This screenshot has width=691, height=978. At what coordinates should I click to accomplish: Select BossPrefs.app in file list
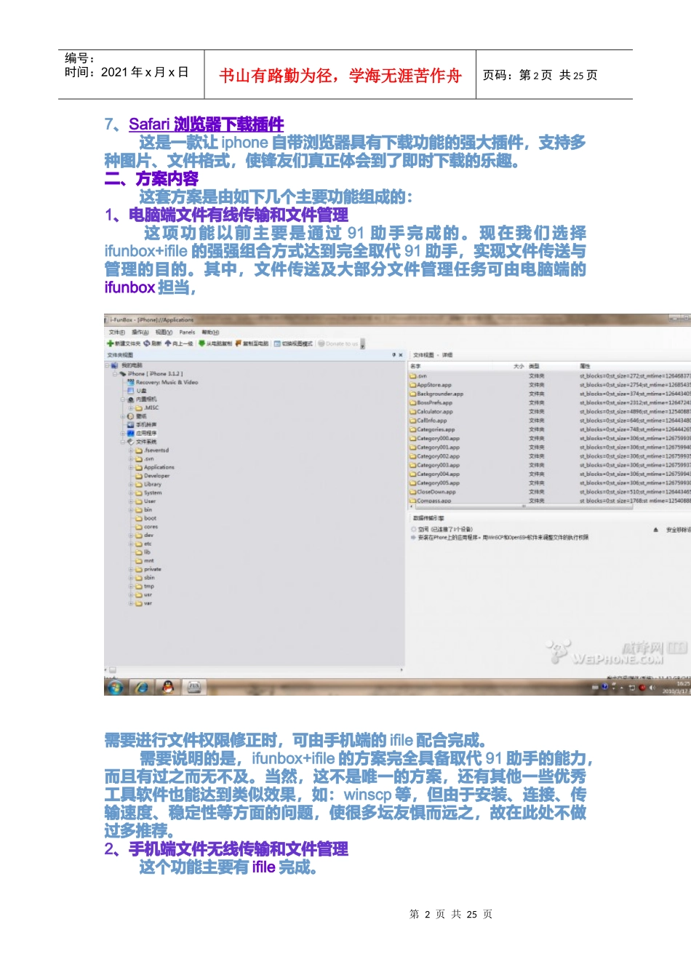pos(431,402)
